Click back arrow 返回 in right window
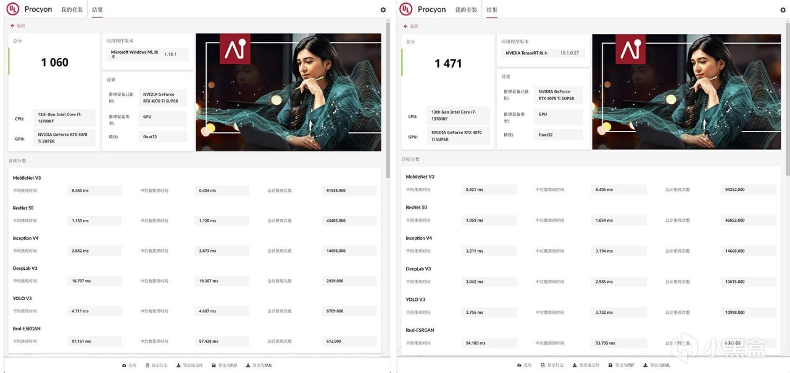 click(411, 26)
